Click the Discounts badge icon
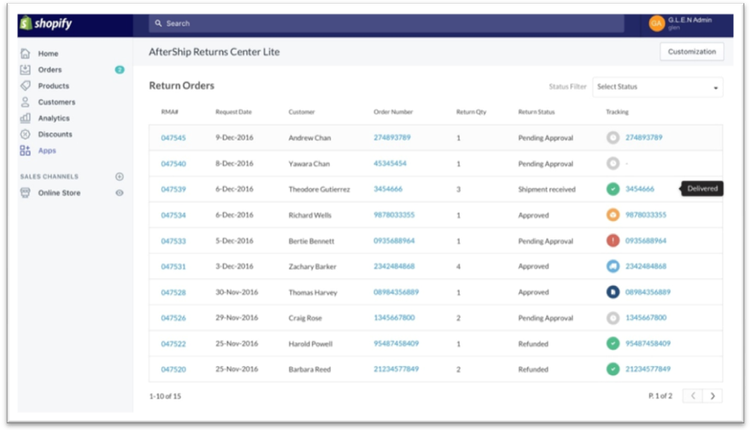Image resolution: width=751 pixels, height=430 pixels. tap(25, 134)
